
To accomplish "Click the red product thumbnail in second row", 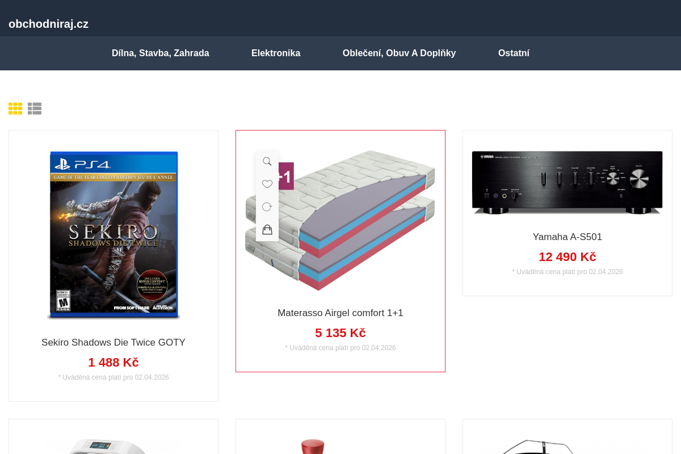I will point(313,446).
